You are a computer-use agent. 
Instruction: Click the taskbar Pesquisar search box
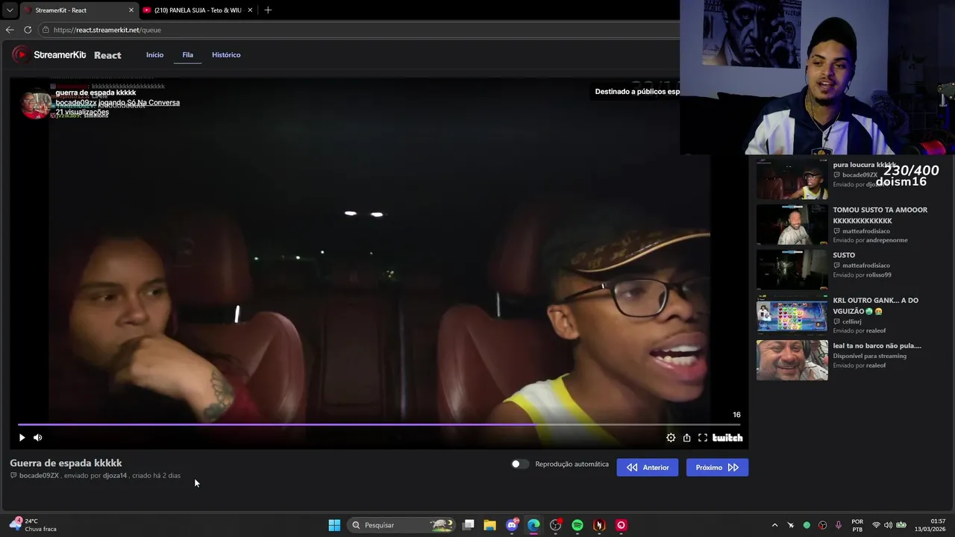[x=401, y=525]
